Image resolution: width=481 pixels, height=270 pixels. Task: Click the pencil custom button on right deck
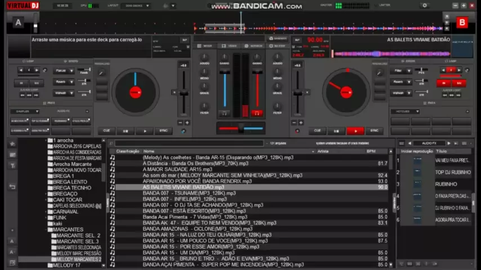click(380, 73)
